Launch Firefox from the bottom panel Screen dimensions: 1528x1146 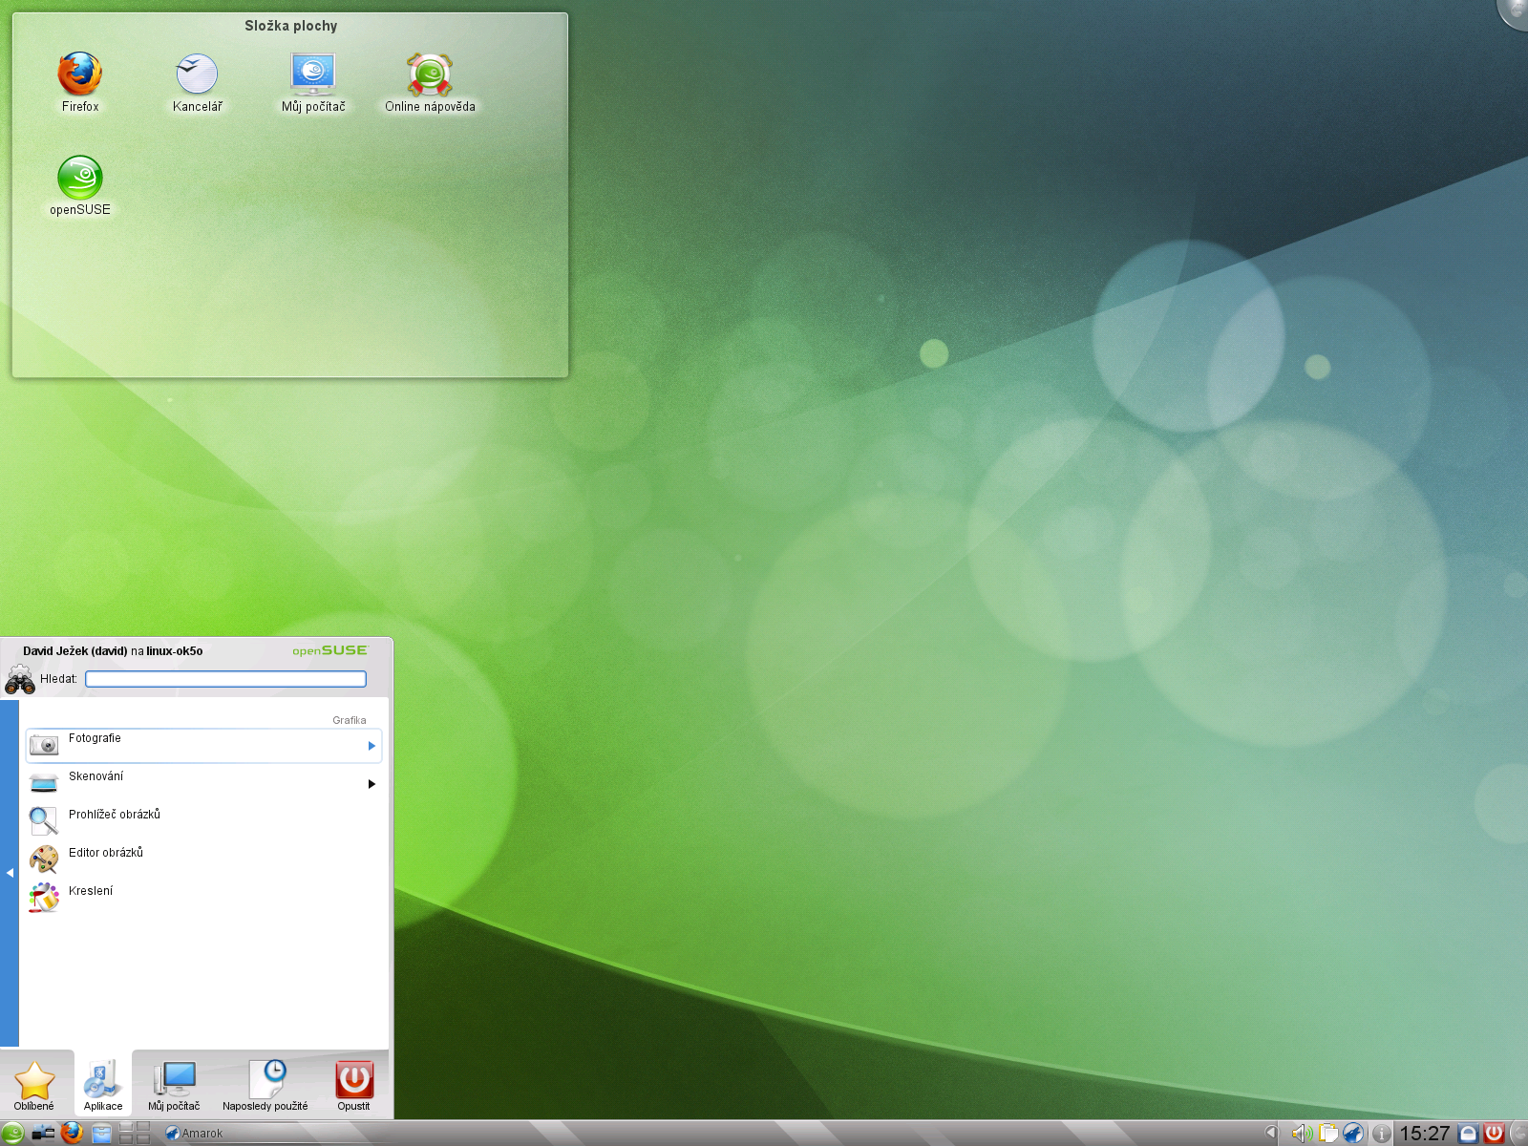[x=73, y=1133]
